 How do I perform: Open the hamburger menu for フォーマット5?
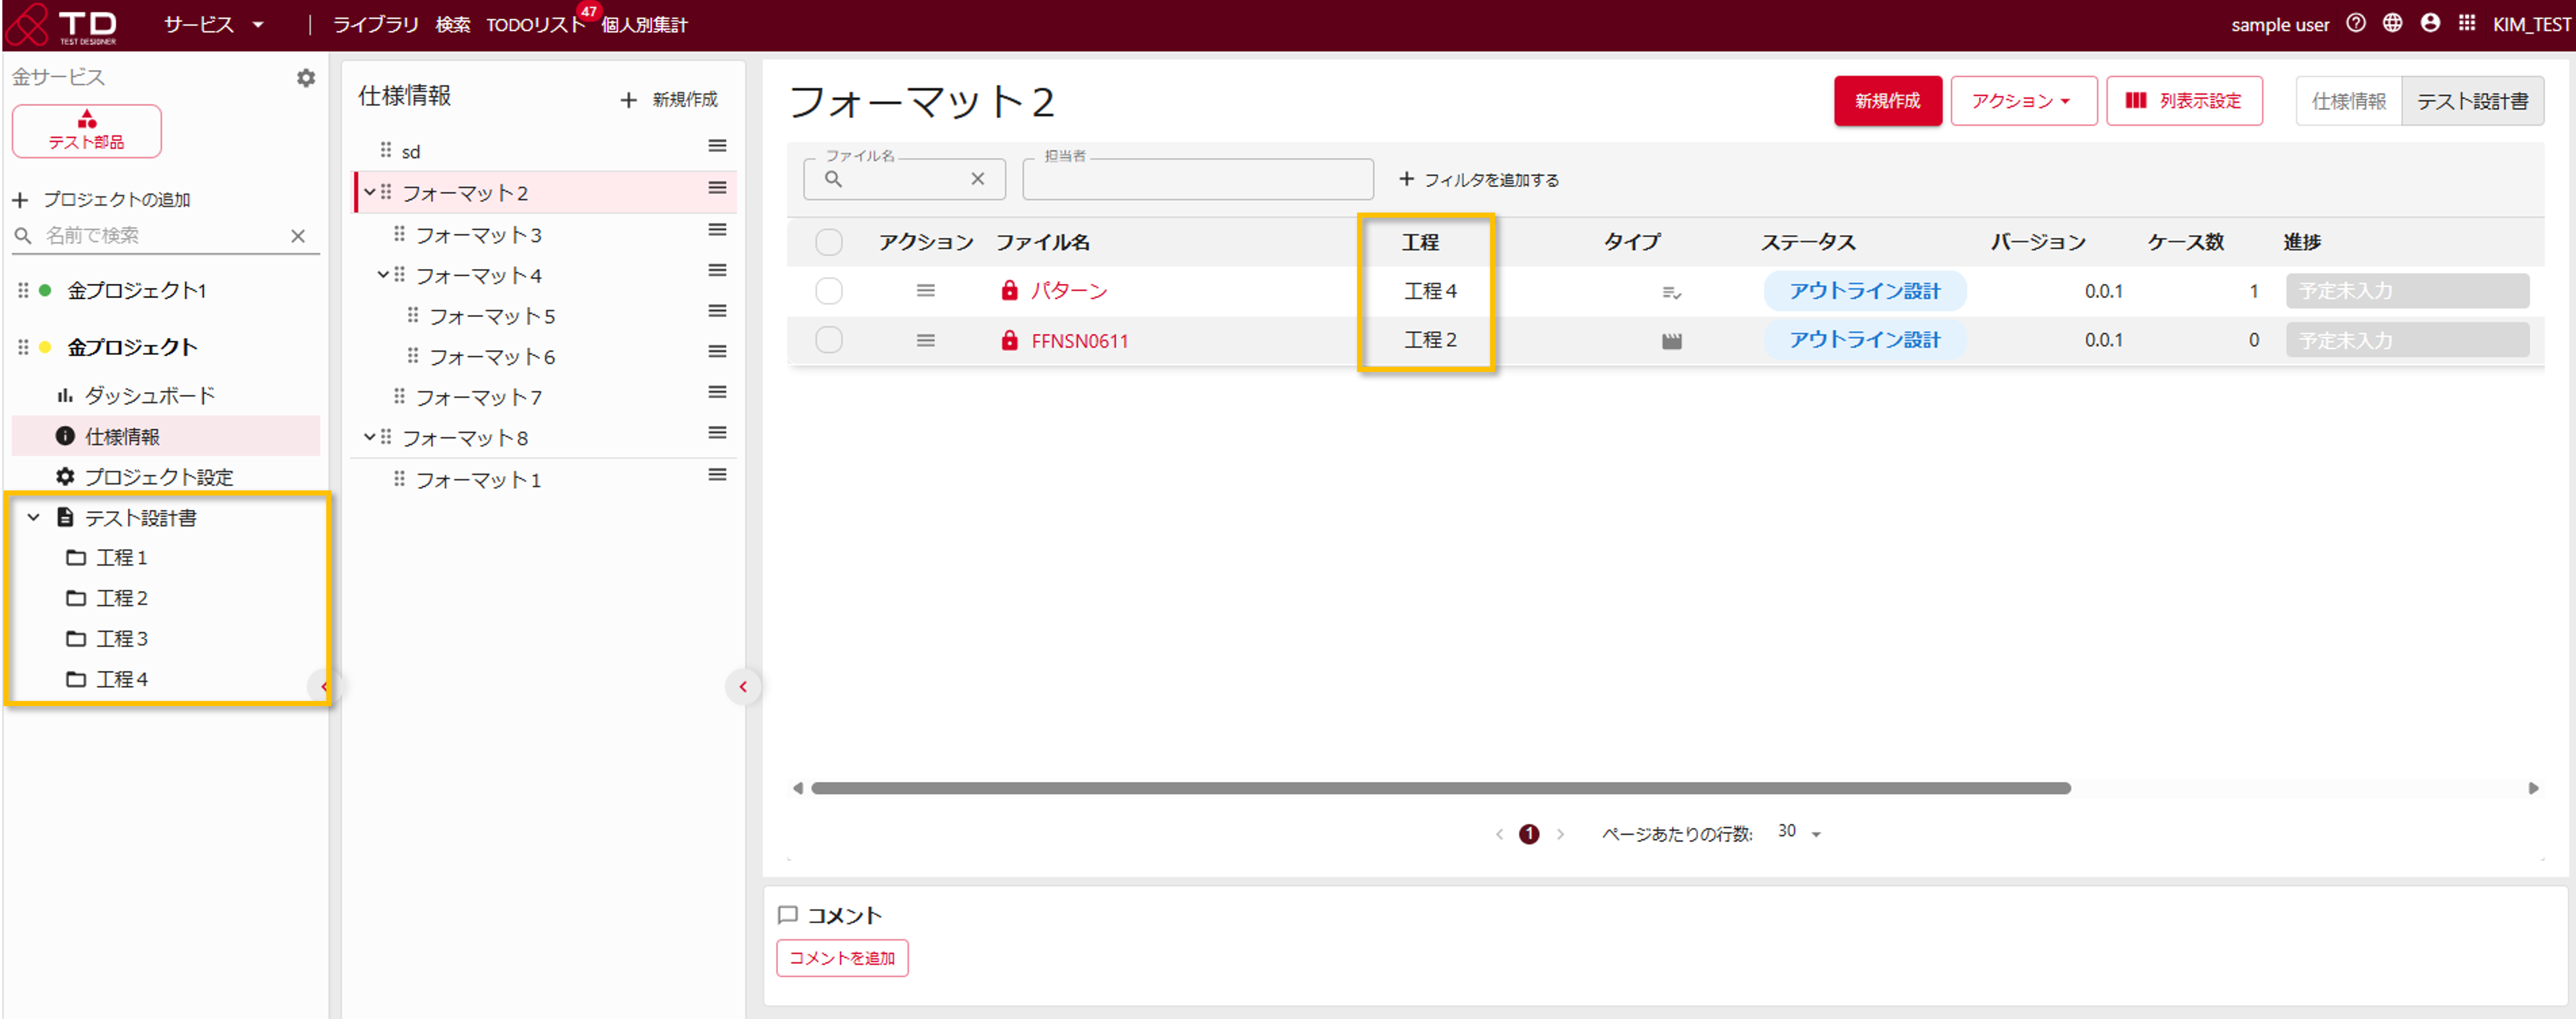[717, 311]
